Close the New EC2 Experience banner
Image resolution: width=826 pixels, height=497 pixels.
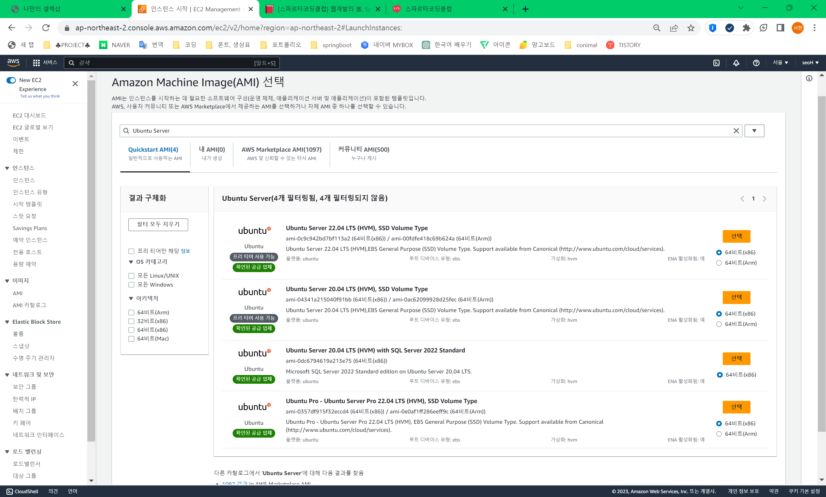pyautogui.click(x=75, y=83)
